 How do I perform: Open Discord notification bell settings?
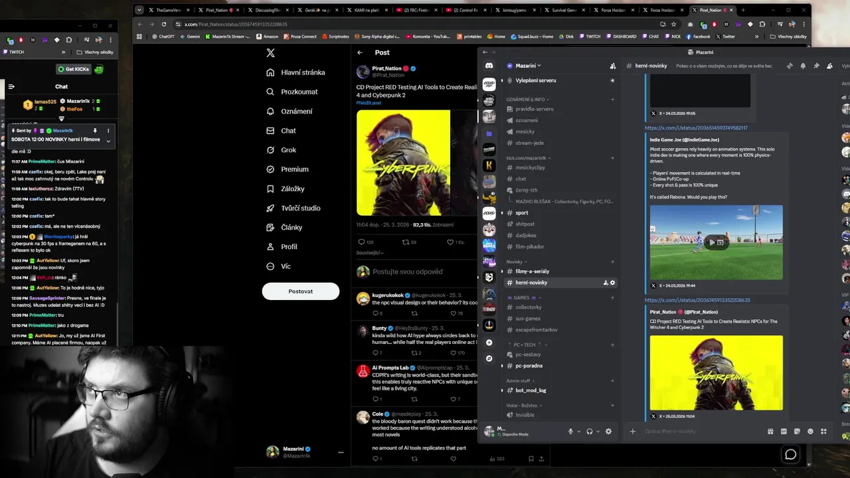point(803,66)
